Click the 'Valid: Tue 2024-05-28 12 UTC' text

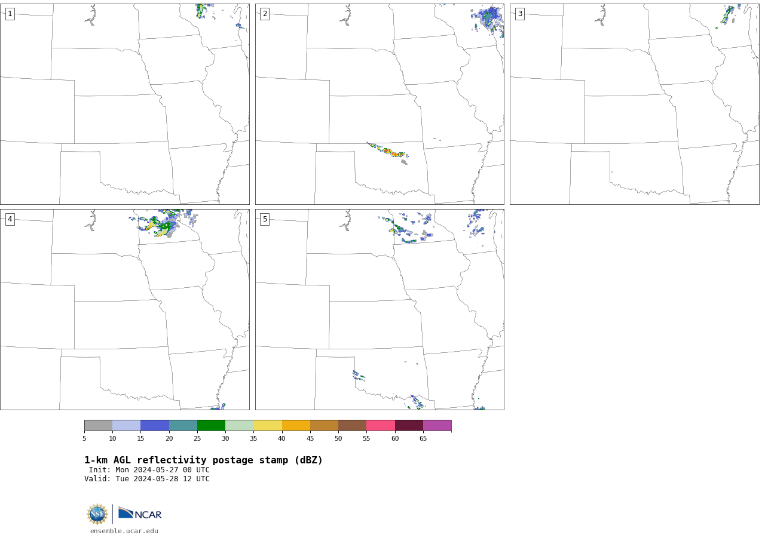click(x=147, y=479)
